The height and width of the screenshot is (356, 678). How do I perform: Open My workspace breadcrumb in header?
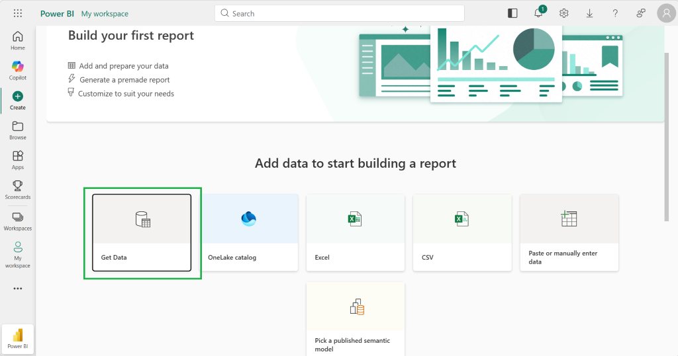point(105,13)
